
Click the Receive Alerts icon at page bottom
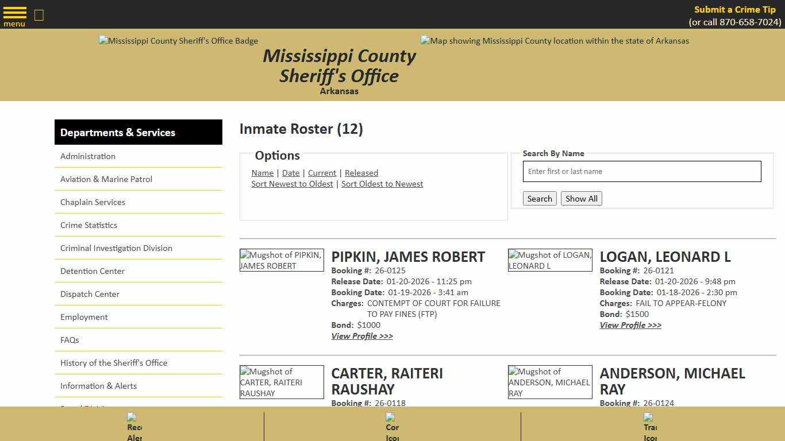134,425
